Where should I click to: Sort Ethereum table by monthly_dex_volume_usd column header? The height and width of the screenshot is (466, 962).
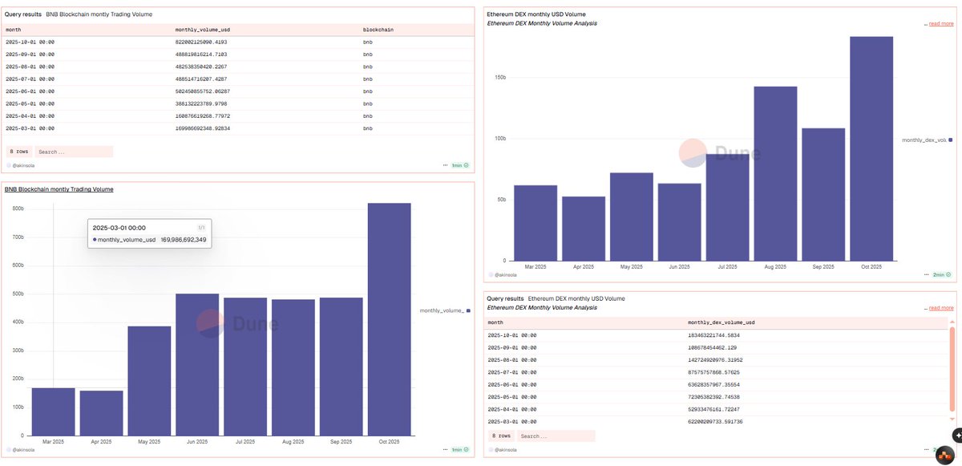click(x=721, y=322)
